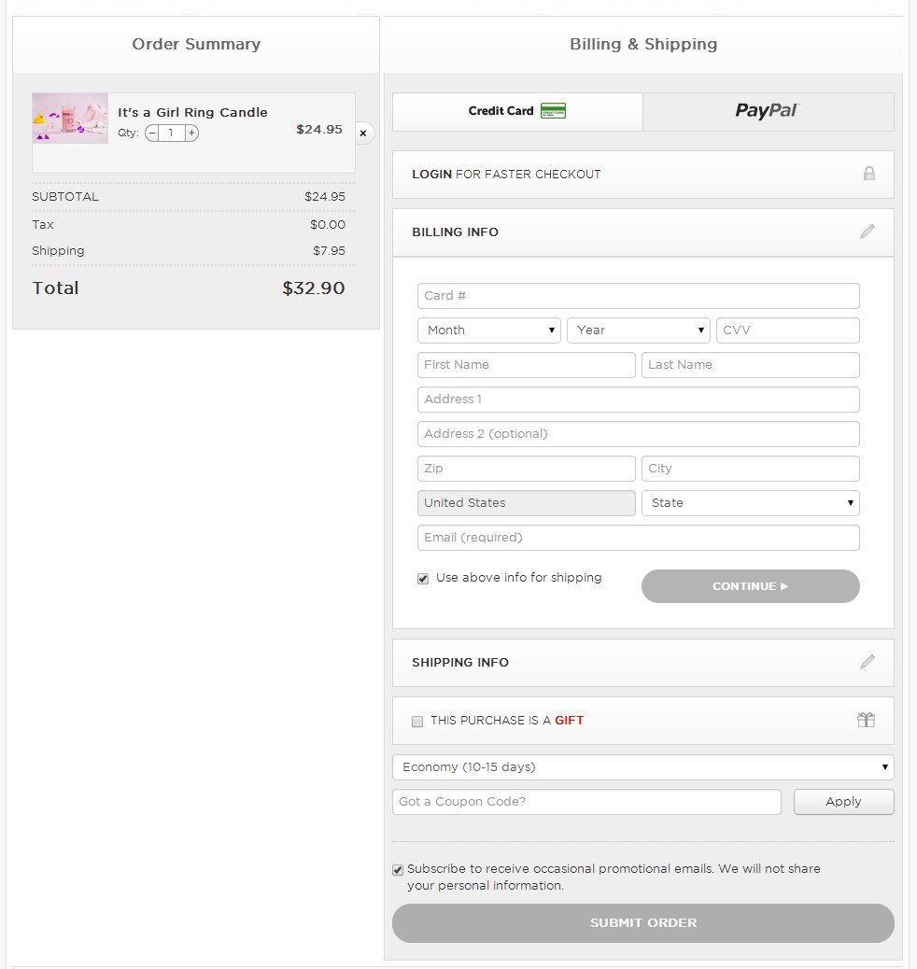The width and height of the screenshot is (917, 969).
Task: Decrease quantity with the minus icon
Action: (x=152, y=133)
